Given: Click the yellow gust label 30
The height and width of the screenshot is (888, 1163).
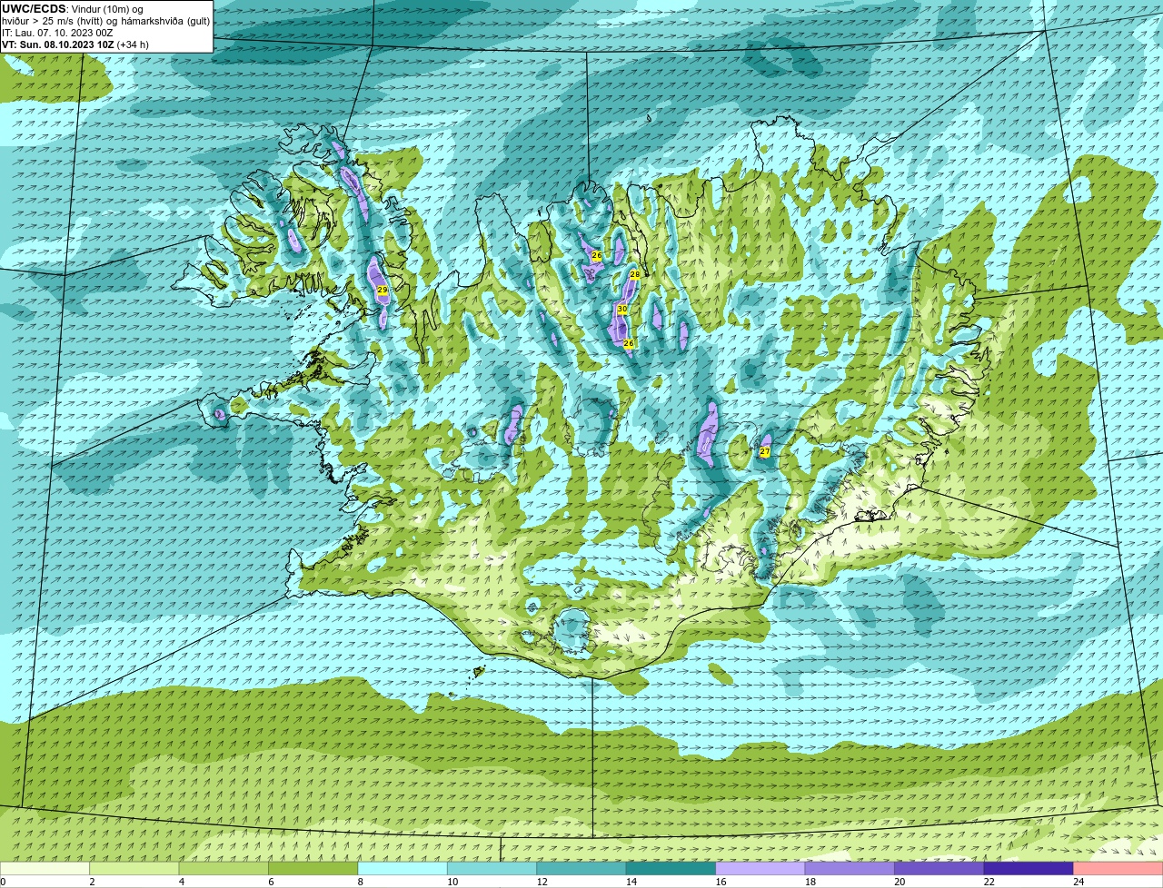Looking at the screenshot, I should 622,310.
